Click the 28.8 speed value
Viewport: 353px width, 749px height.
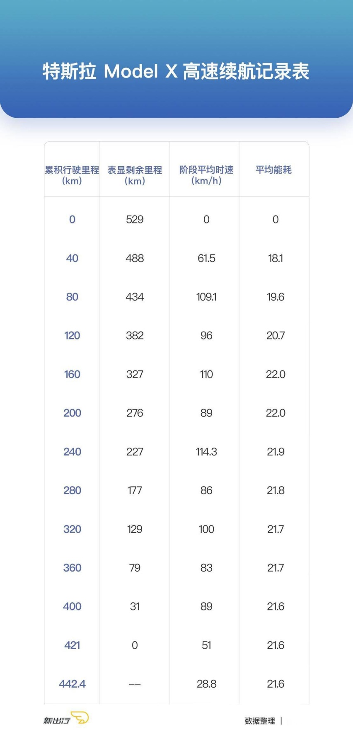pos(206,684)
